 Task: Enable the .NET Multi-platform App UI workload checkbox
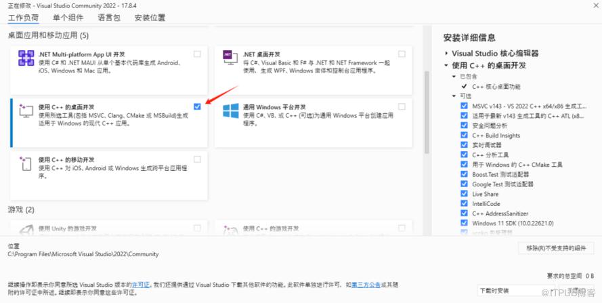(197, 54)
